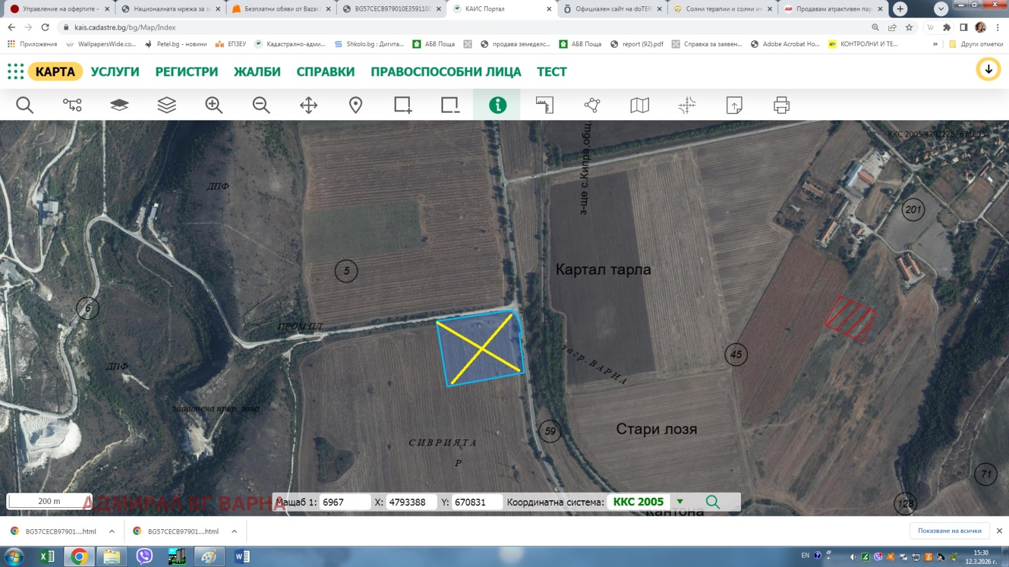Open Viber from the Windows taskbar
Image resolution: width=1009 pixels, height=567 pixels.
coord(144,556)
